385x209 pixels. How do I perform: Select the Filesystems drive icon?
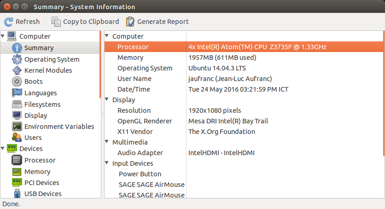pyautogui.click(x=17, y=104)
